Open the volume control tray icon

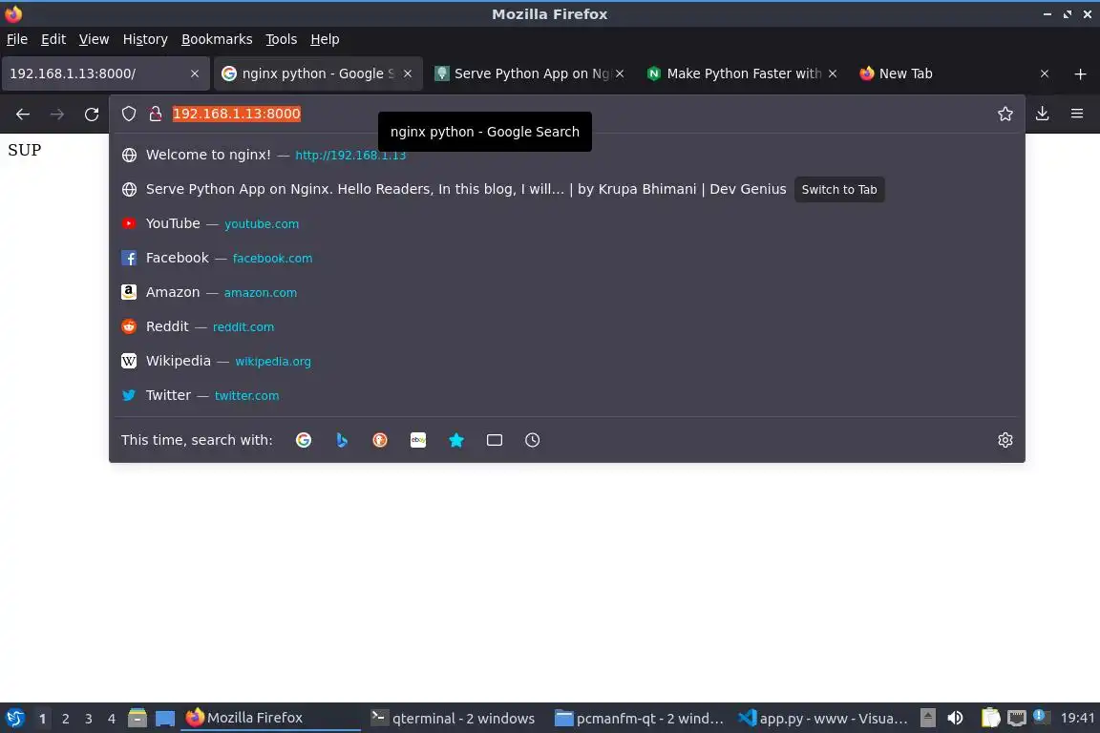point(955,718)
